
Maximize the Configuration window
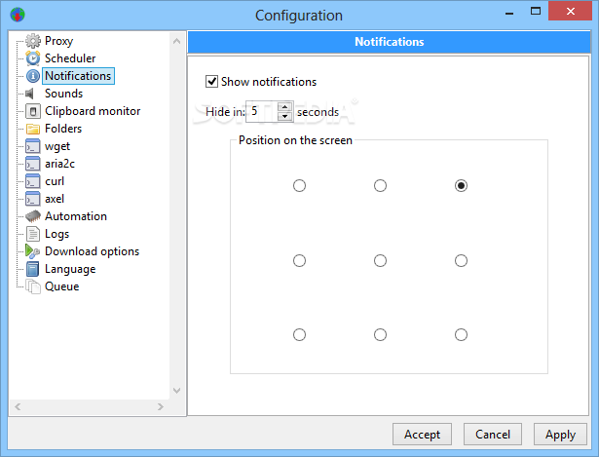(536, 11)
